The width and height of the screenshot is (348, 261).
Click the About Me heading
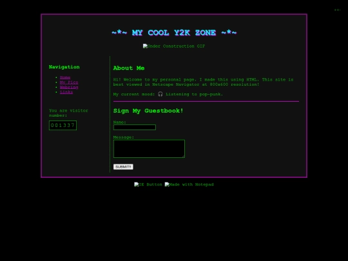click(129, 68)
